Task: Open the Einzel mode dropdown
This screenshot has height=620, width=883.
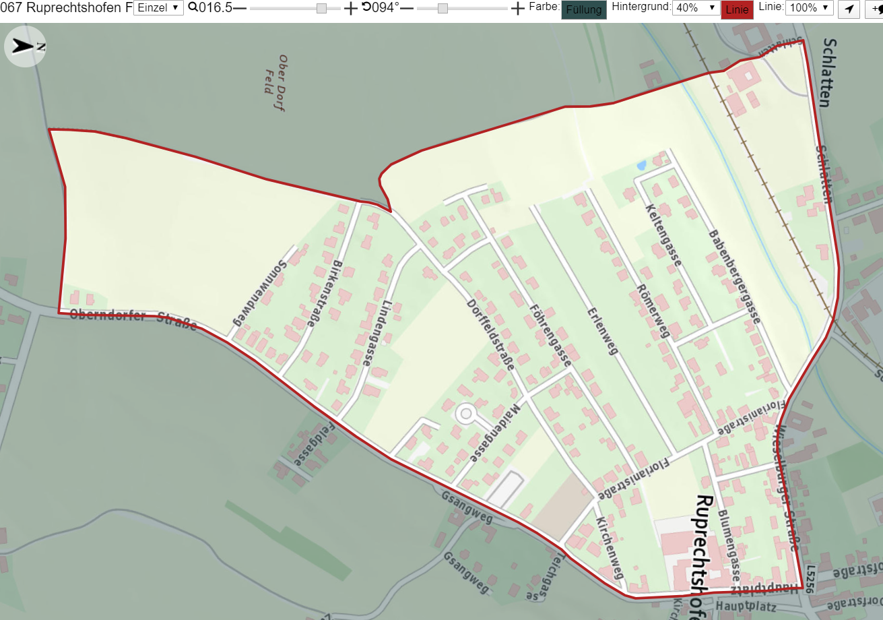Action: pos(159,8)
